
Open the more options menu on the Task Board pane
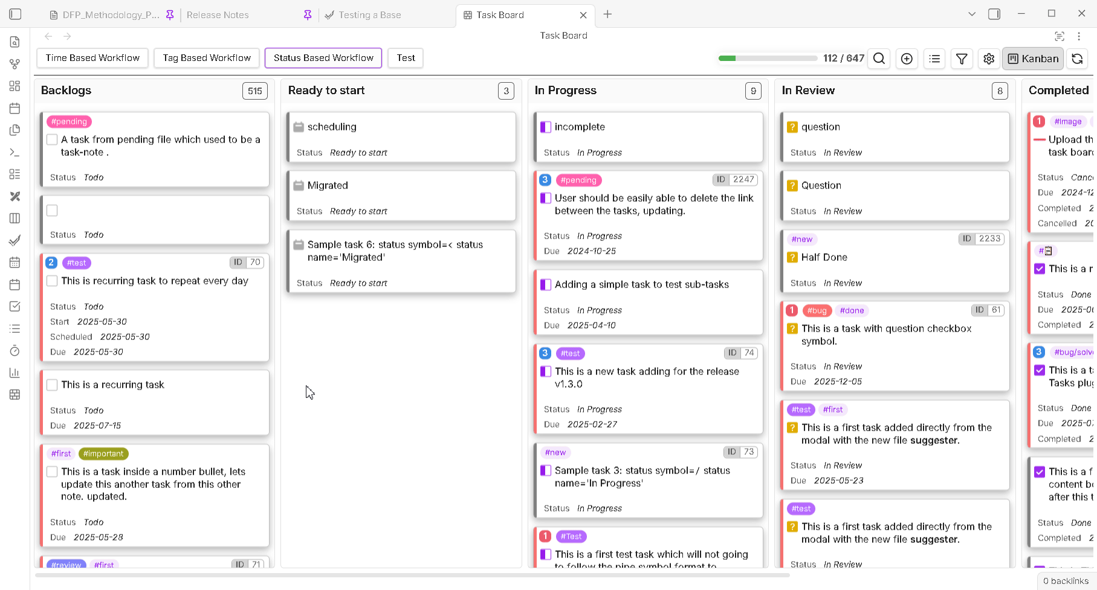[x=1080, y=36]
